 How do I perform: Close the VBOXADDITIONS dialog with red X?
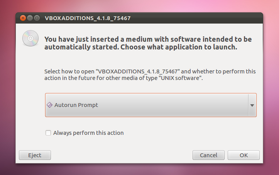click(x=23, y=18)
